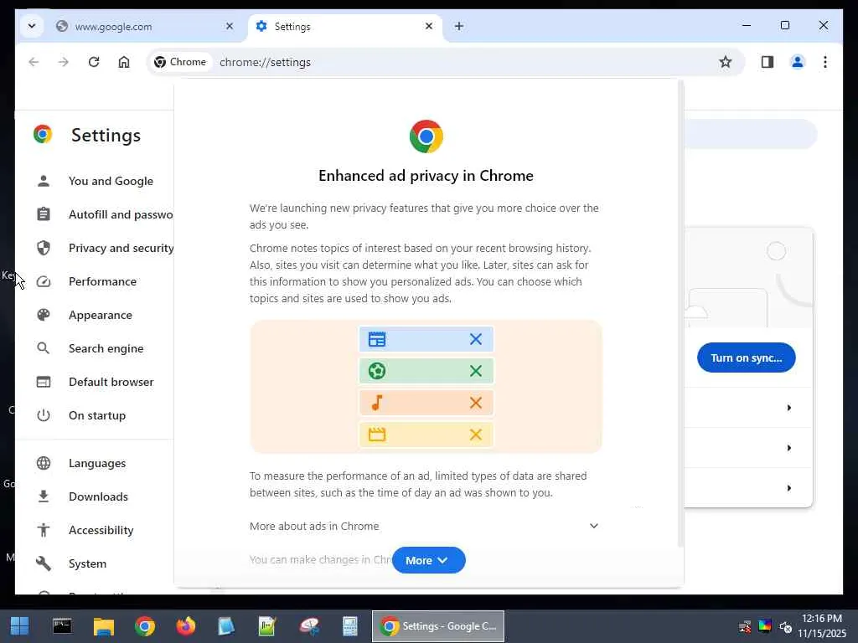
Task: Open Privacy and security section
Action: (121, 248)
